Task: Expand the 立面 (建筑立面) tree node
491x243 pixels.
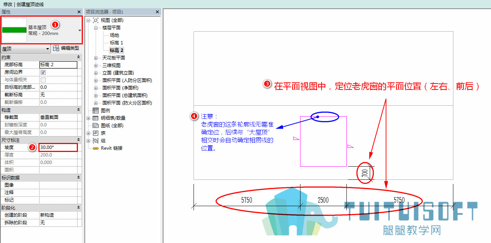Action: pos(96,73)
